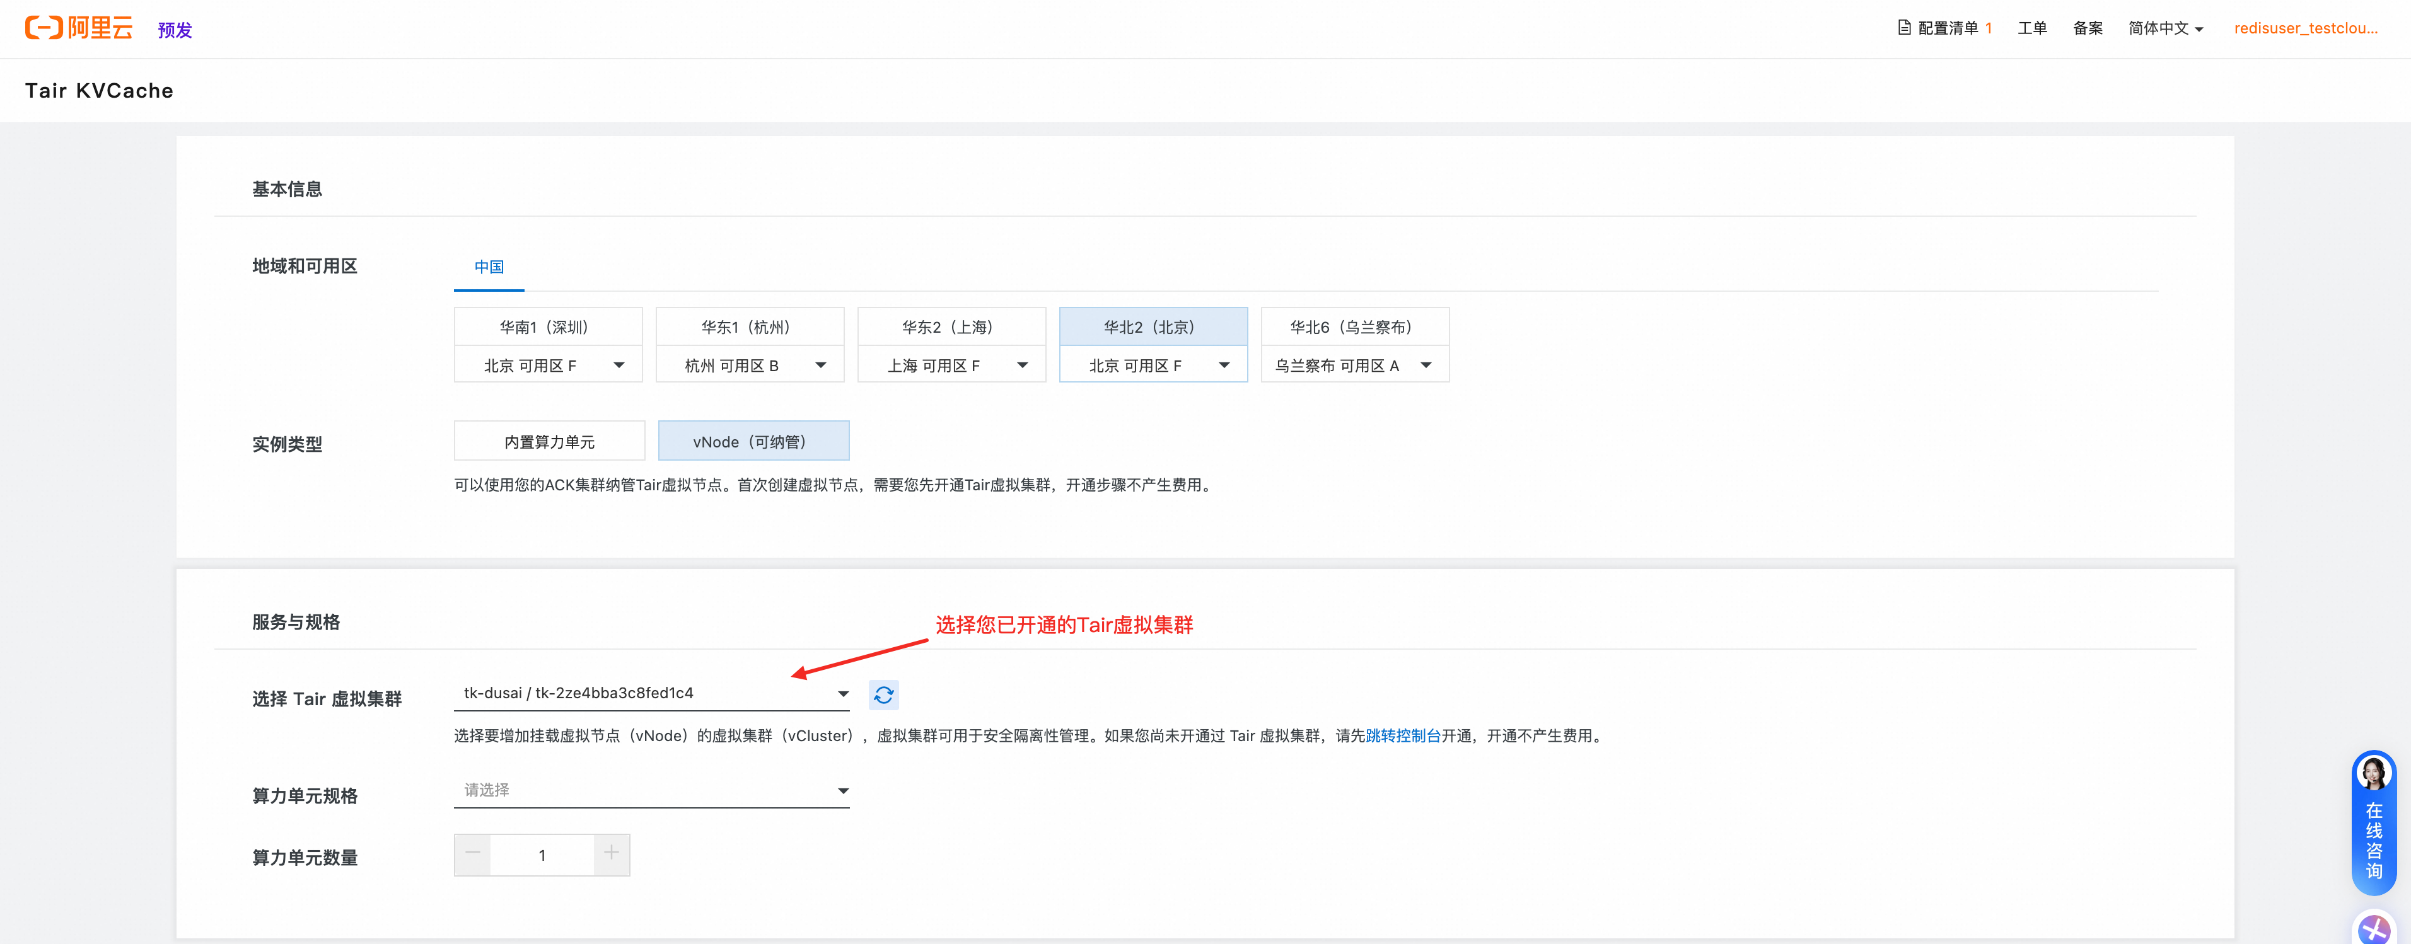Expand 上海 可用区 F zone dropdown

point(951,365)
